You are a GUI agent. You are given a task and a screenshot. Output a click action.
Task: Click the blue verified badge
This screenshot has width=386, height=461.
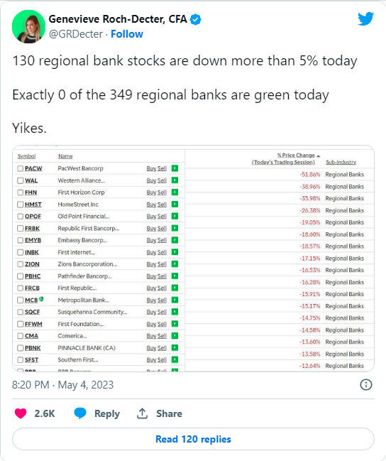195,19
